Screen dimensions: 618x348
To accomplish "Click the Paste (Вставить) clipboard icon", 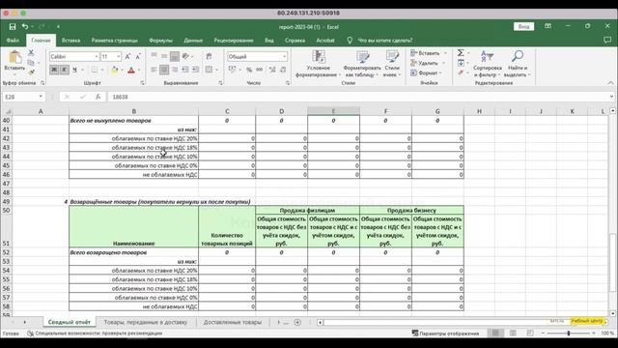I will 14,58.
